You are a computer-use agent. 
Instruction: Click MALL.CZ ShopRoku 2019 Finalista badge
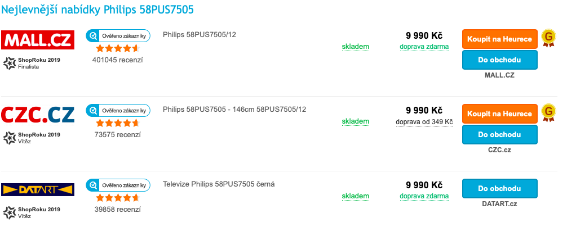click(x=32, y=63)
